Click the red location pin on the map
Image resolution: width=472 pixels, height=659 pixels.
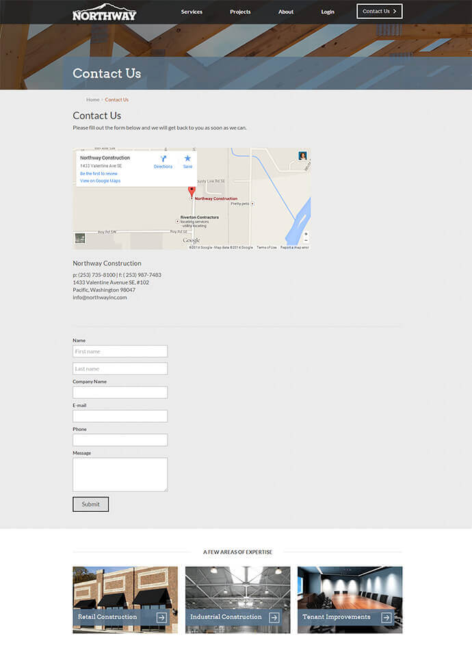click(x=192, y=192)
